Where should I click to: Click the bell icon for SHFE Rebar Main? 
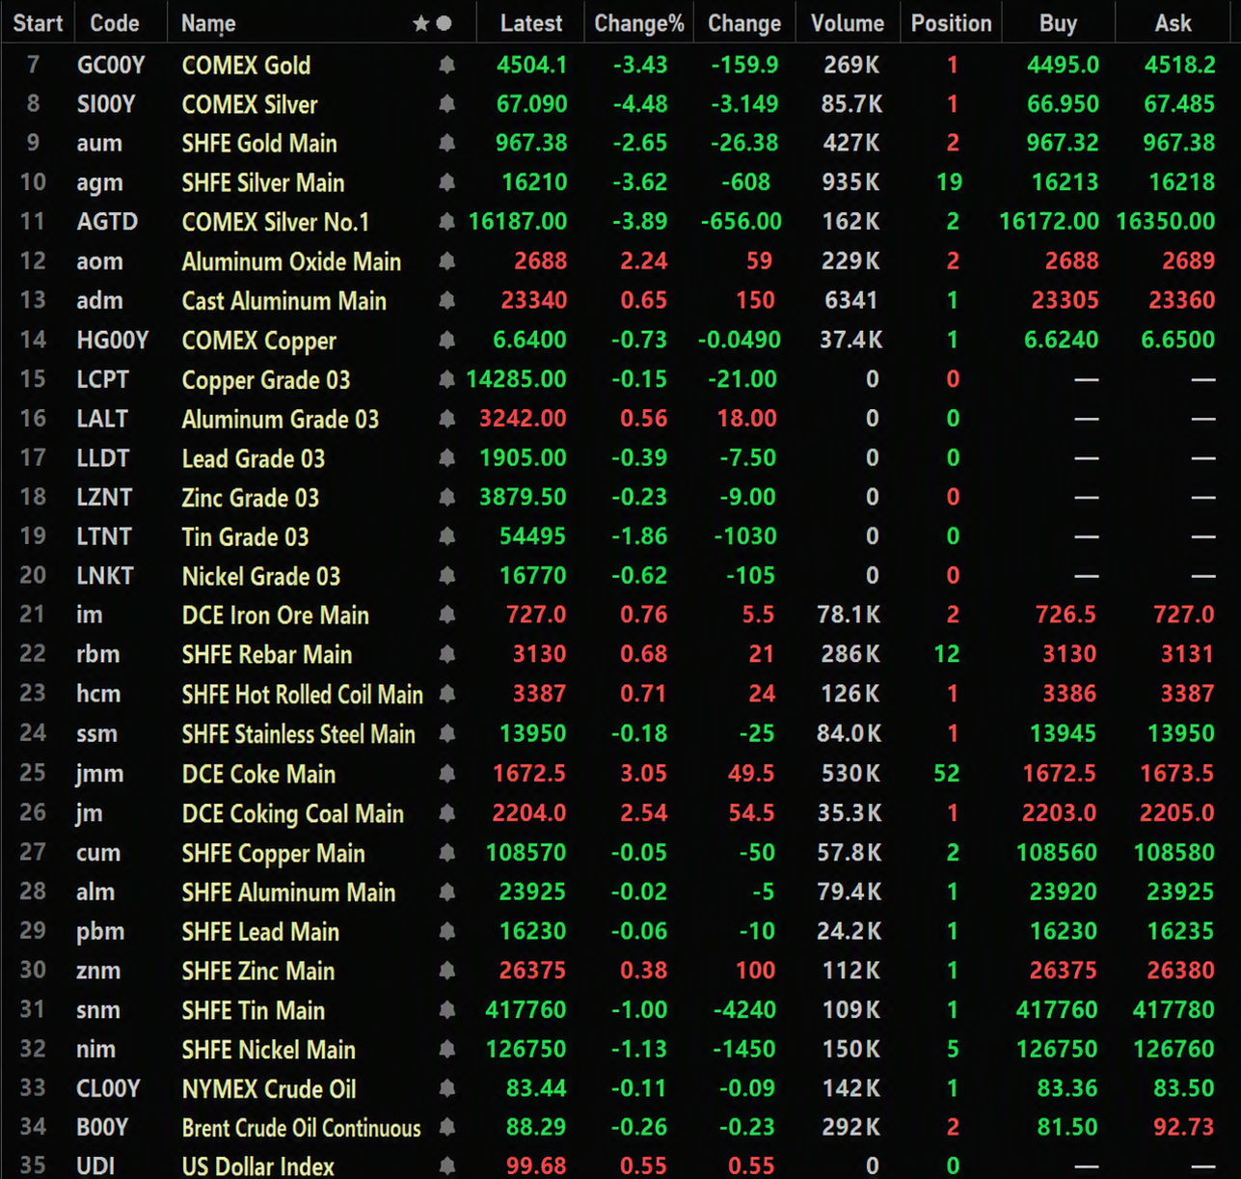(446, 655)
